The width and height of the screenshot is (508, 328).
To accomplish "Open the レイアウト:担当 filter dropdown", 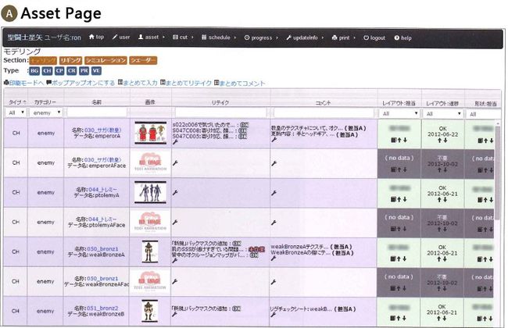I will tap(399, 114).
